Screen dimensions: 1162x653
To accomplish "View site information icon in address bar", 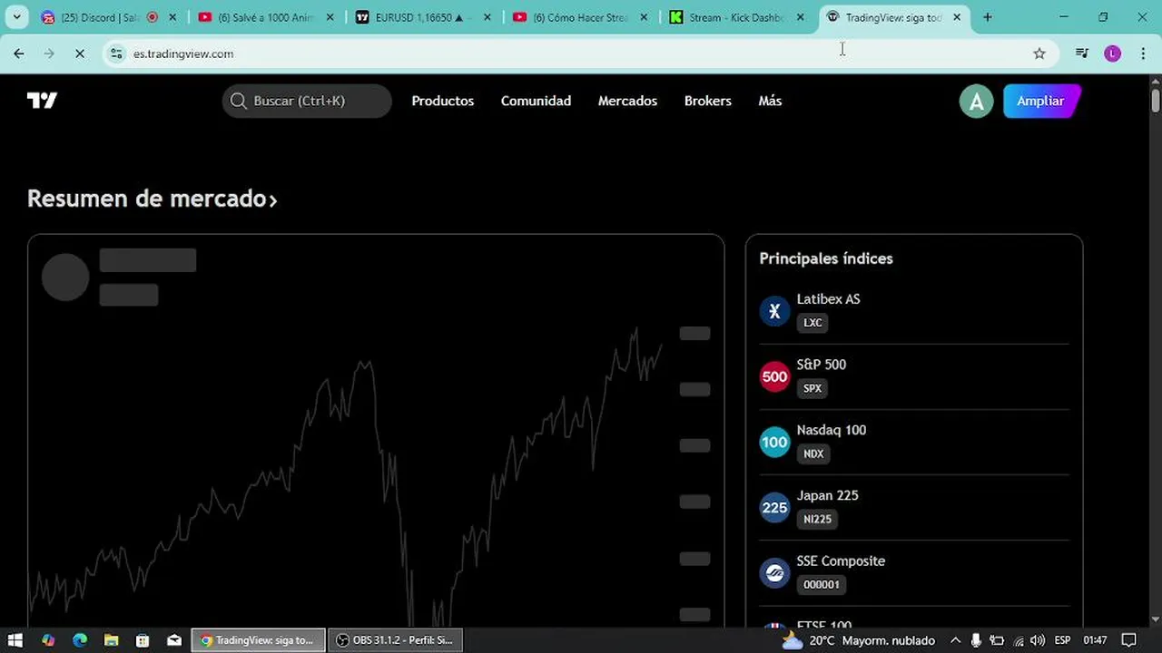I will 116,54.
